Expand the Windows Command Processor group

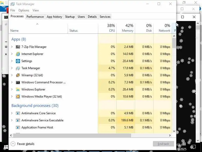(12, 82)
